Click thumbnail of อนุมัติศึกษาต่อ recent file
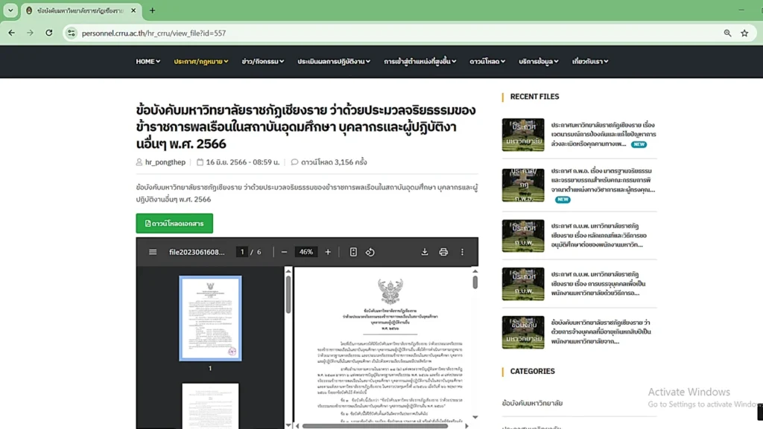 (x=523, y=236)
